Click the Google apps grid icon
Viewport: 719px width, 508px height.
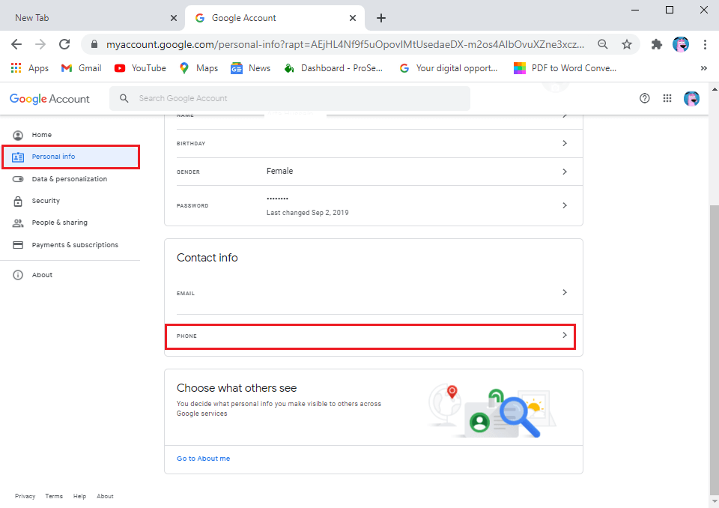(x=667, y=98)
